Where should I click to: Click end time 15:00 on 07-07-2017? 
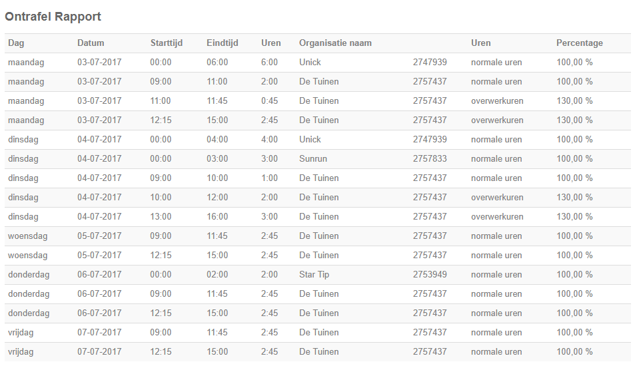(217, 352)
